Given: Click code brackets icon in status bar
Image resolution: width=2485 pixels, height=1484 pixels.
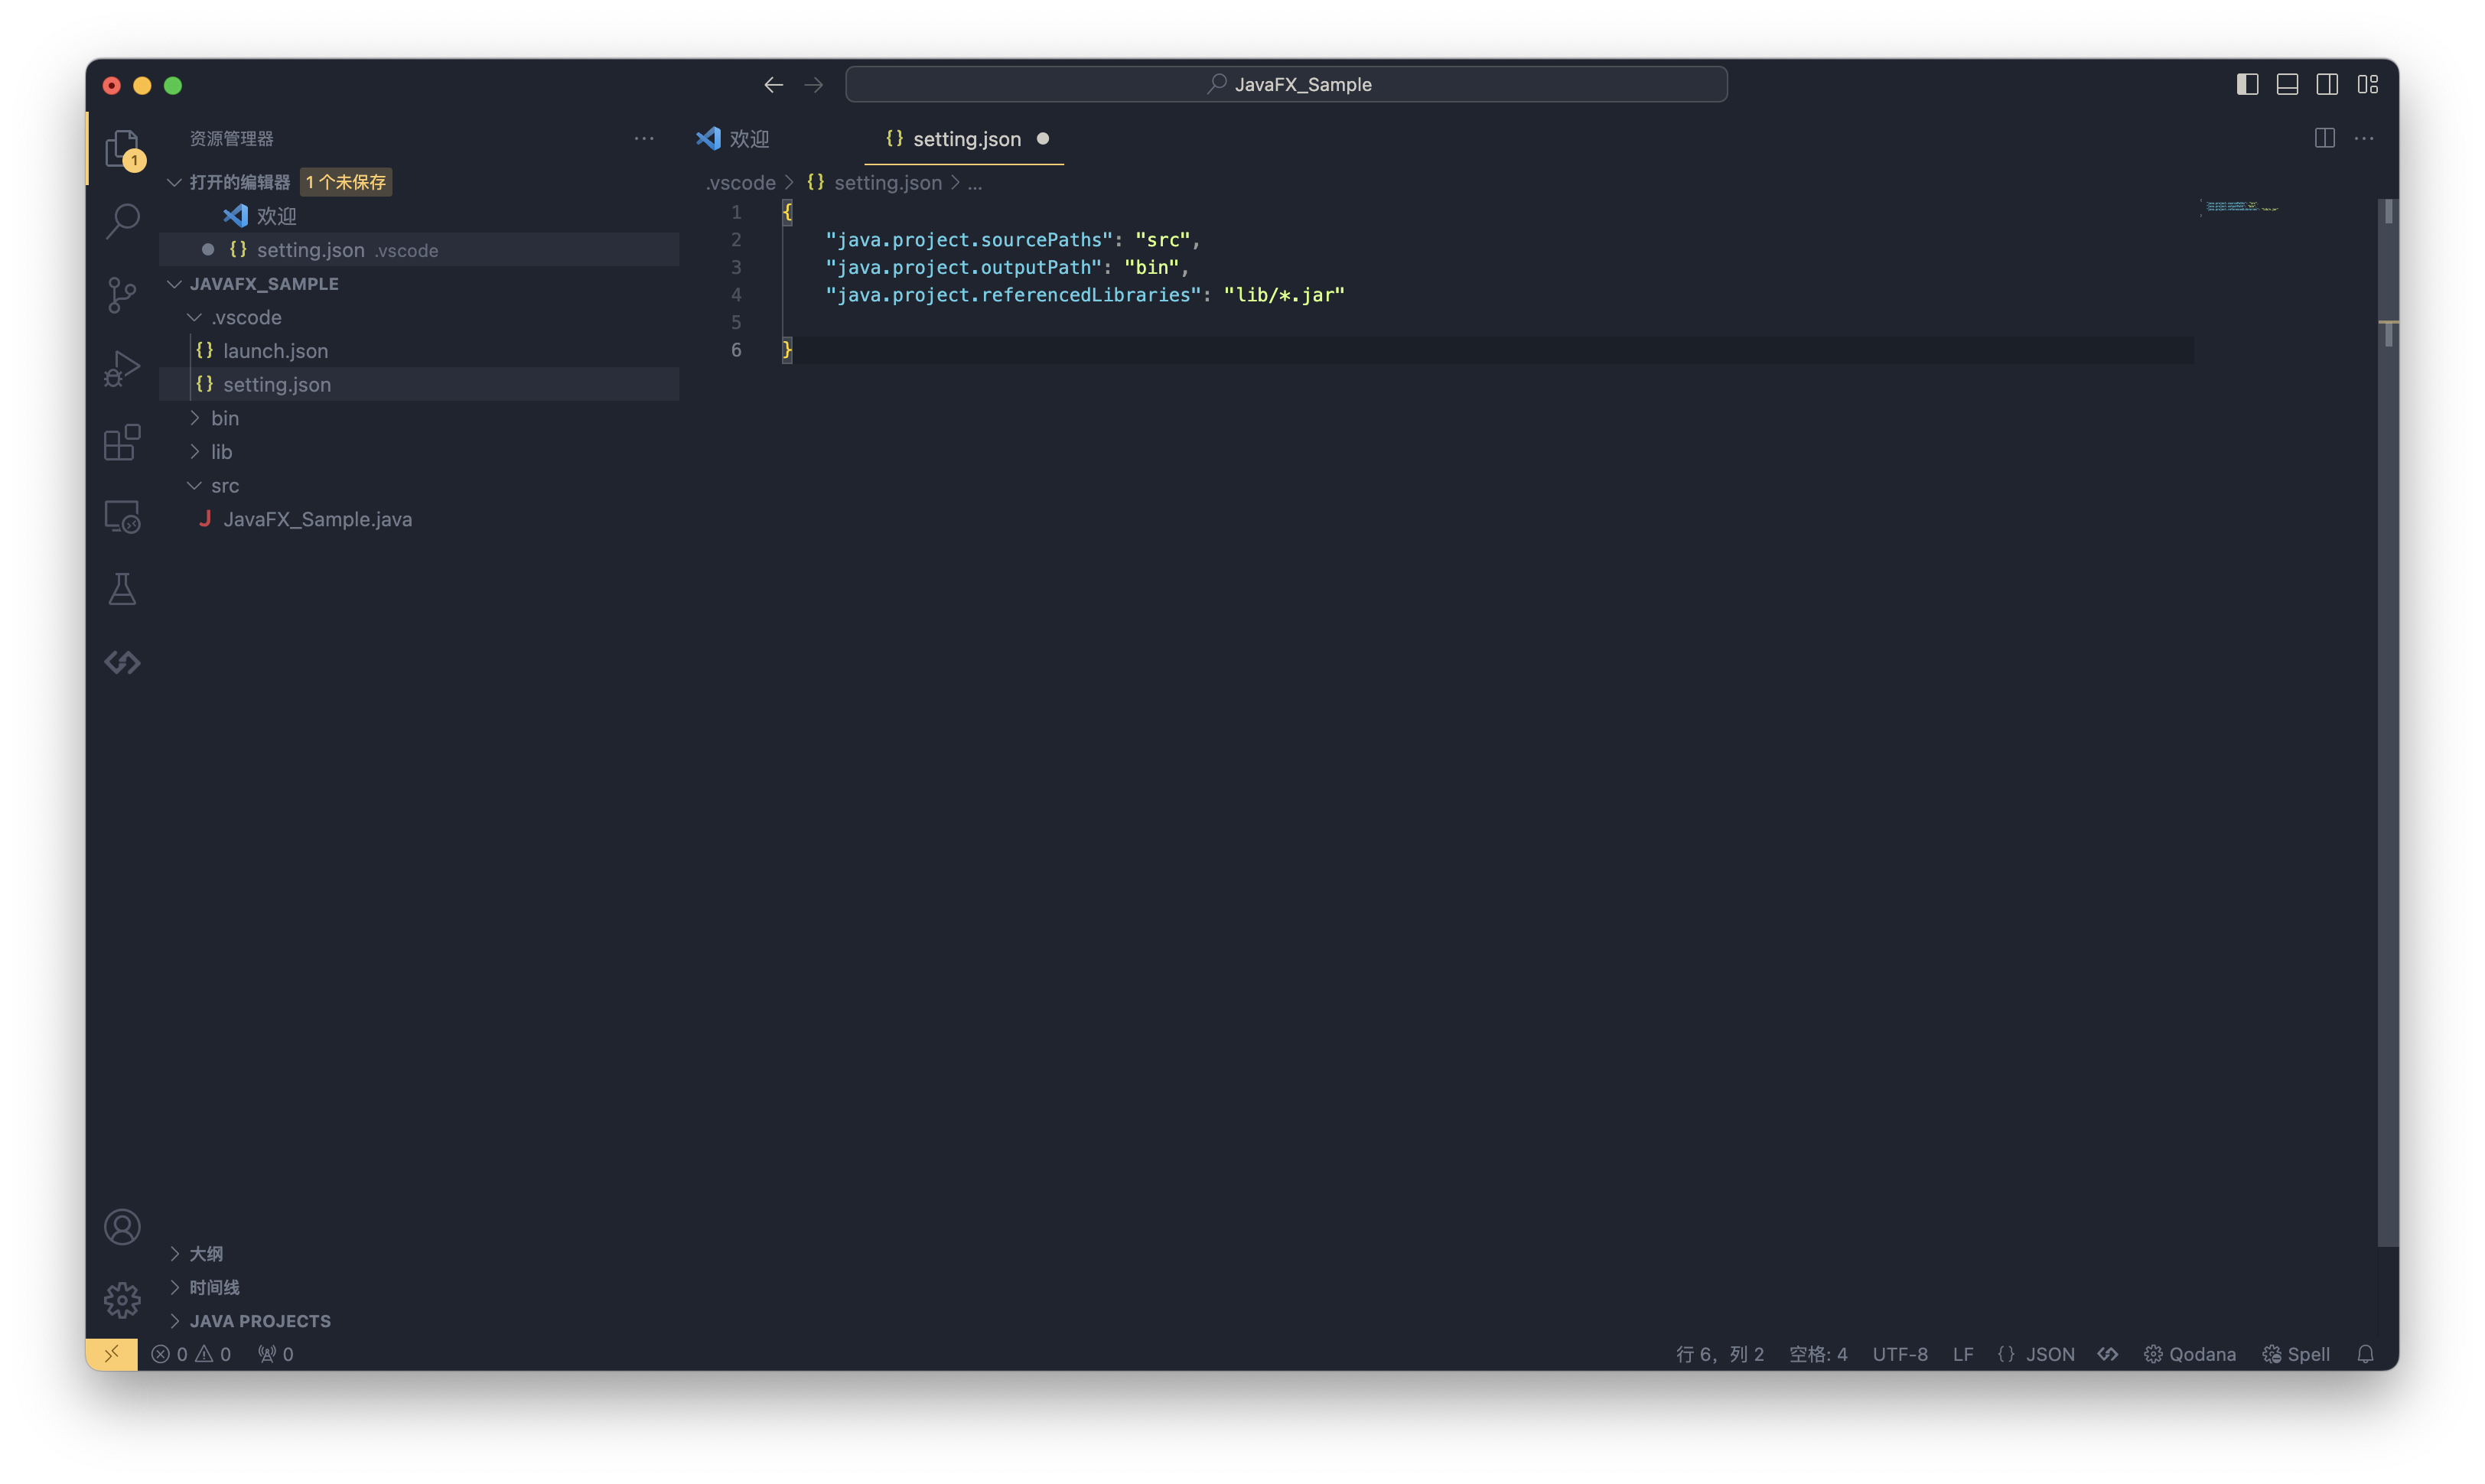Looking at the screenshot, I should [2108, 1354].
